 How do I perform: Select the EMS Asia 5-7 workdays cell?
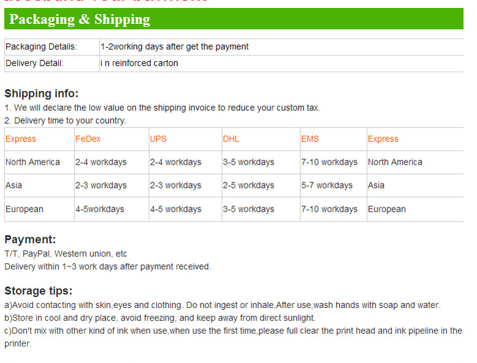pos(327,185)
